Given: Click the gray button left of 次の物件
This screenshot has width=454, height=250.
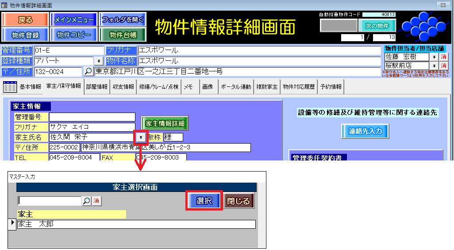Looking at the screenshot, I should point(338,26).
